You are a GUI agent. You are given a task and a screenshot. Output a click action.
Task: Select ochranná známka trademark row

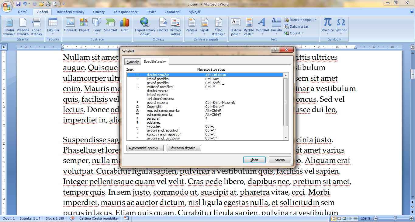(x=205, y=115)
